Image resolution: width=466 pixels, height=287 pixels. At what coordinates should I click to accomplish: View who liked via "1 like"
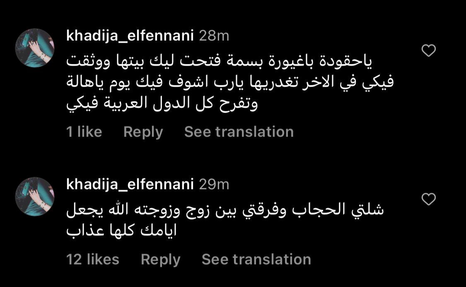click(x=84, y=132)
